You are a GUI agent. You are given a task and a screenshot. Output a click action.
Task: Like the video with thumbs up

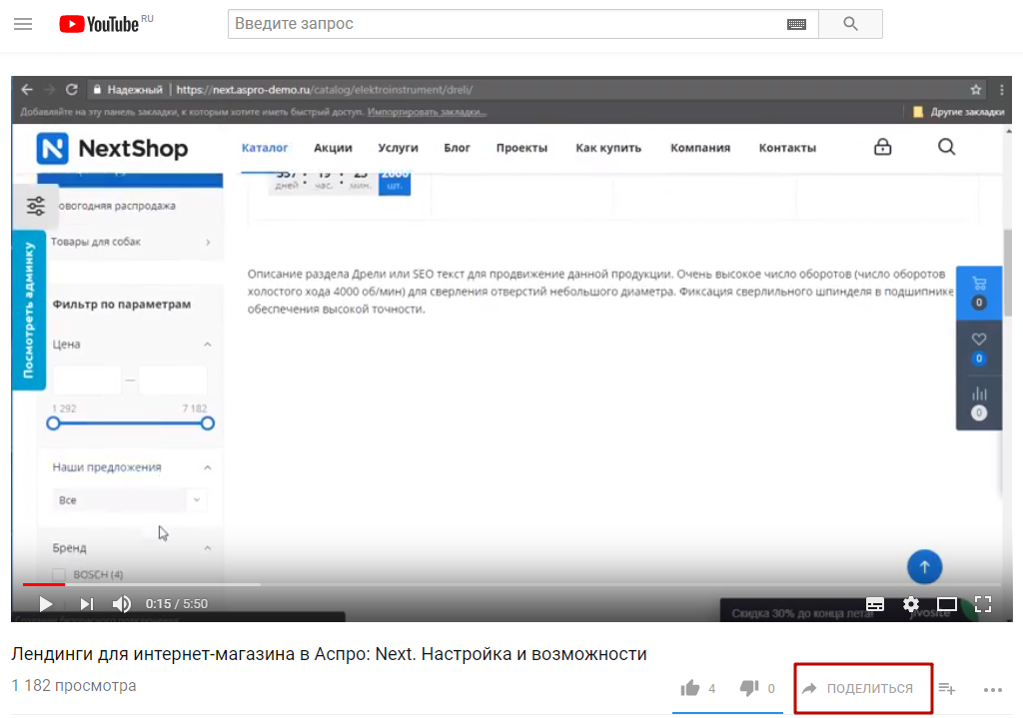coord(690,688)
